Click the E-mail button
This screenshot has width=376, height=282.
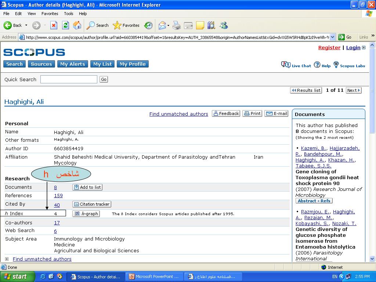(276, 113)
